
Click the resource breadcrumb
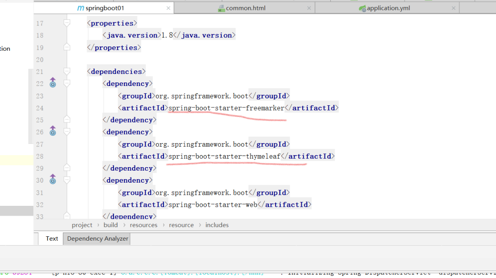pos(181,225)
